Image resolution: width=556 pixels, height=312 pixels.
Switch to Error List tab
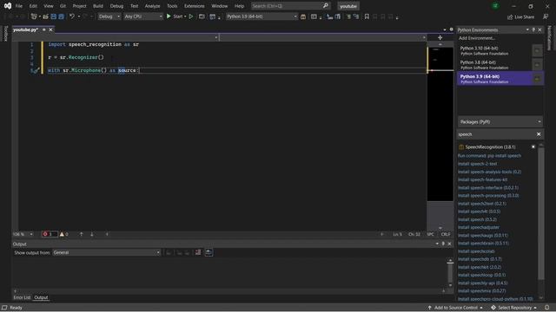(x=22, y=297)
